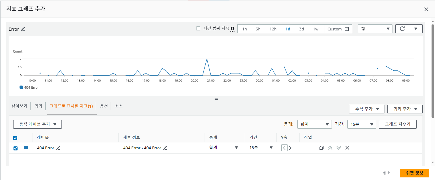Click 404 Error legend color in graph
435x180 pixels.
21,88
